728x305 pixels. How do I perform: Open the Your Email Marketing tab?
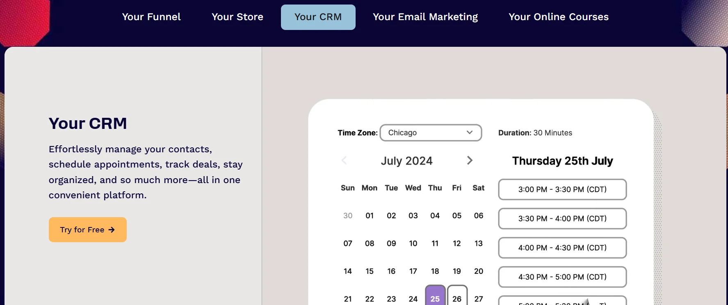425,17
